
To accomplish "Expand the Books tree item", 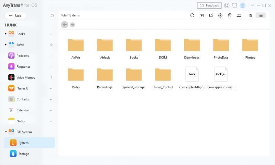I will 6,34.
